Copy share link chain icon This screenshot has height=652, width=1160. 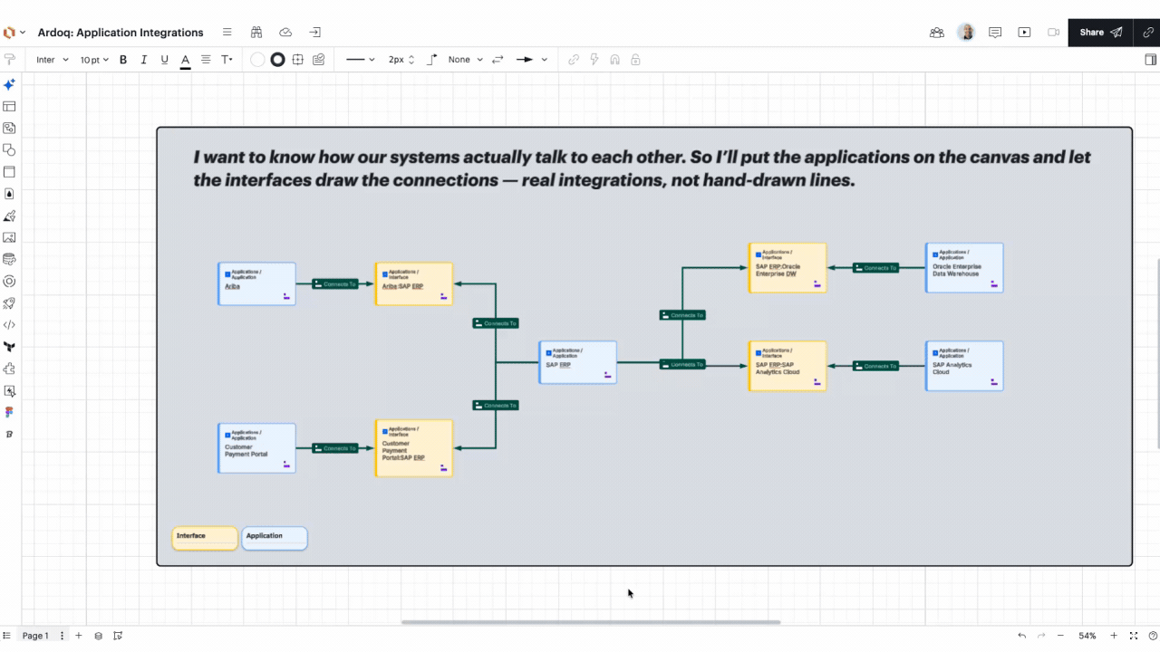click(1147, 33)
